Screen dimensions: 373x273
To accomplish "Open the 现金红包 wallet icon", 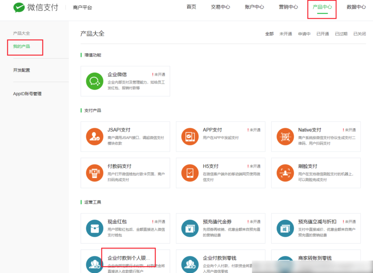I will coord(95,229).
